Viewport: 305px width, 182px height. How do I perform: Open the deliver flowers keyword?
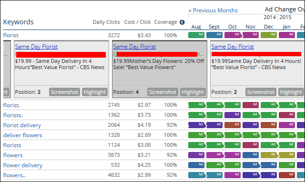22,135
